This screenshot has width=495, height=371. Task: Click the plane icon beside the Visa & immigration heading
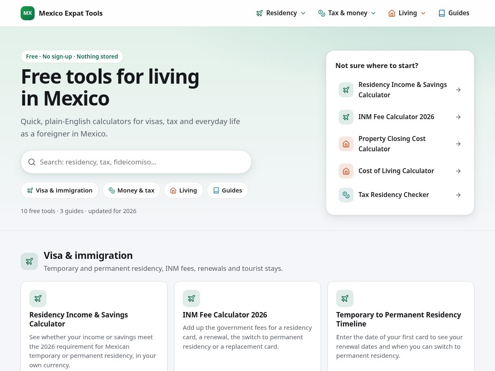(29, 261)
